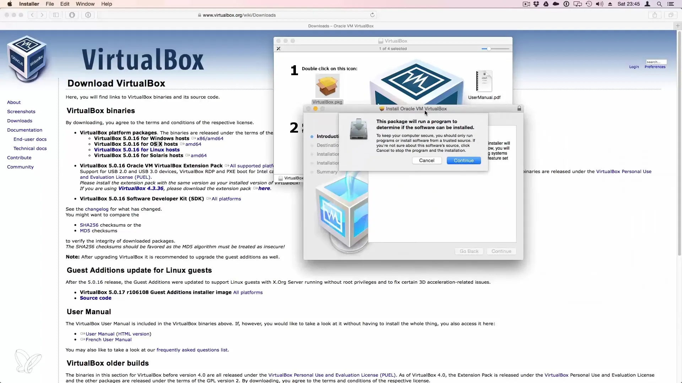The height and width of the screenshot is (383, 682).
Task: Reload the page with the refresh icon
Action: coord(372,15)
